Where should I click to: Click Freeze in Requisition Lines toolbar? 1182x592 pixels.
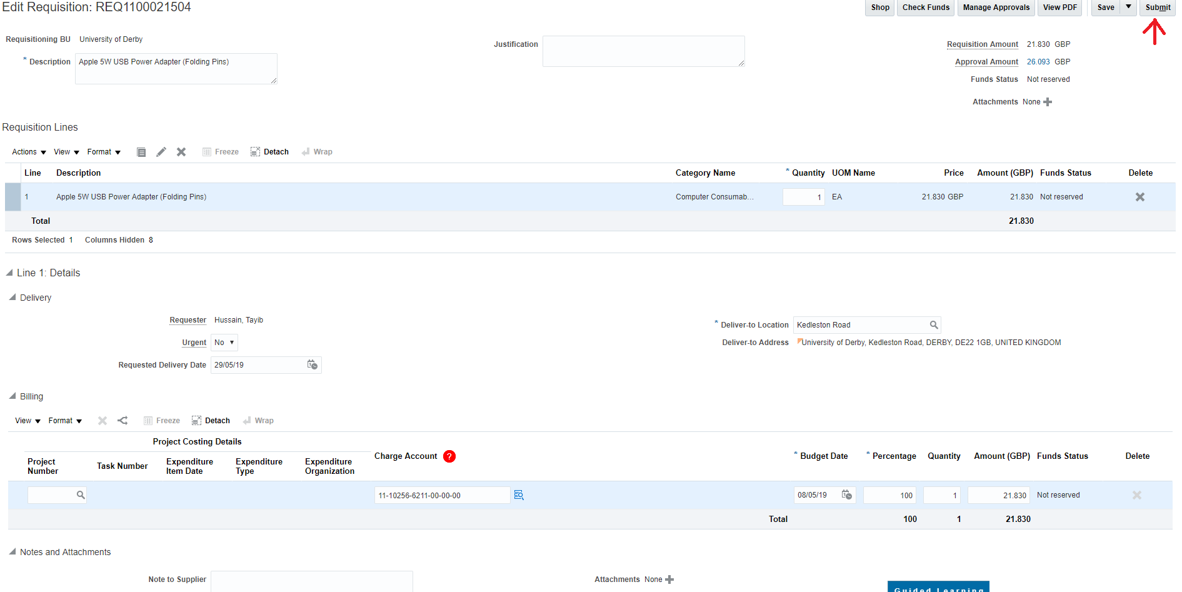click(221, 152)
